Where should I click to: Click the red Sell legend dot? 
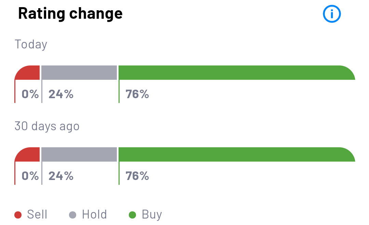pos(18,215)
